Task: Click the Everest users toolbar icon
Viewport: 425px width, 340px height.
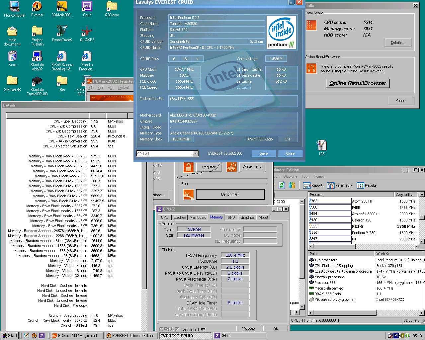Action: pos(292,185)
